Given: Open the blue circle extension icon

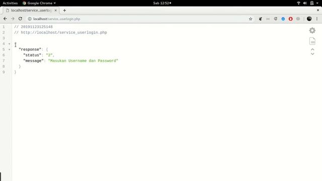Looking at the screenshot, I should point(283,19).
